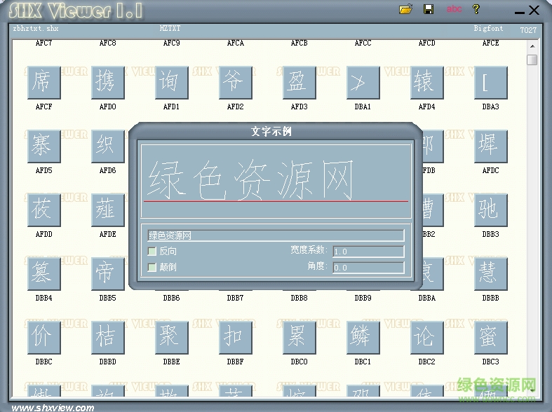Visit the www.shxview.com link
The width and height of the screenshot is (552, 412).
point(53,407)
